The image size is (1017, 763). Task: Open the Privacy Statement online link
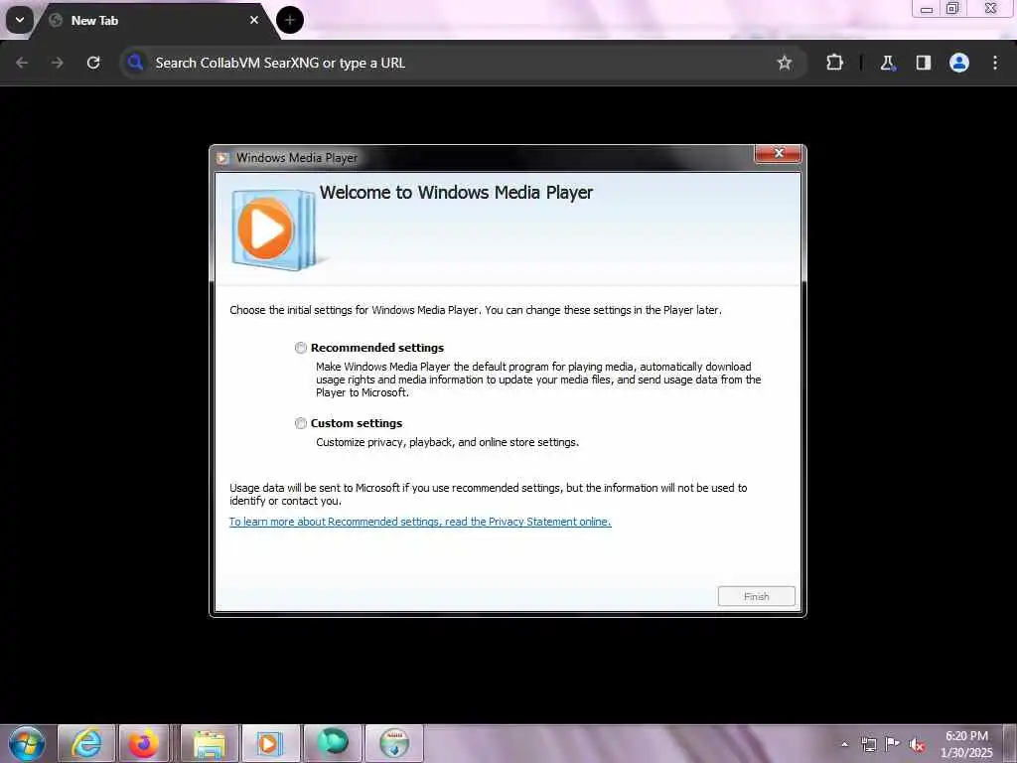(x=420, y=522)
